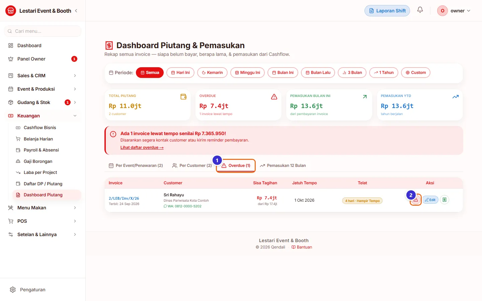Open Cashflow Bisnis under Keuangan

47,127
